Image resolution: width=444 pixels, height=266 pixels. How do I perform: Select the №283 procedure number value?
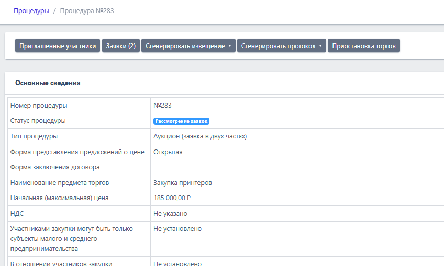pos(162,106)
